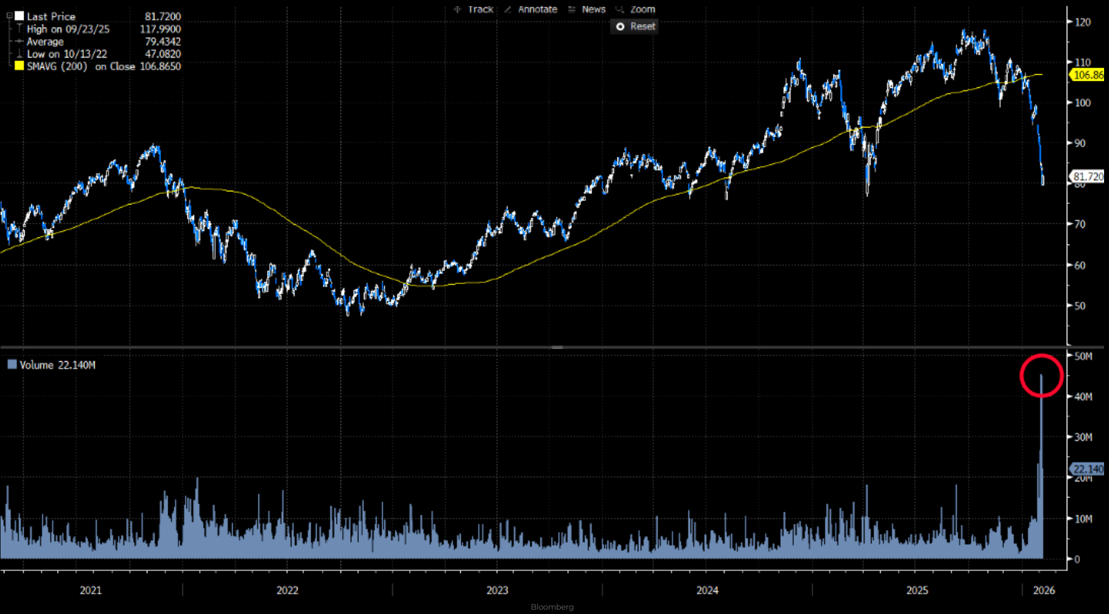This screenshot has width=1109, height=614.
Task: Click the Low marker icon in legend
Action: pyautogui.click(x=19, y=54)
